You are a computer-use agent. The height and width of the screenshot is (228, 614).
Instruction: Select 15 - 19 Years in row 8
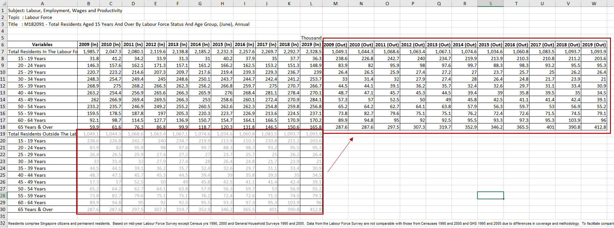coord(32,58)
